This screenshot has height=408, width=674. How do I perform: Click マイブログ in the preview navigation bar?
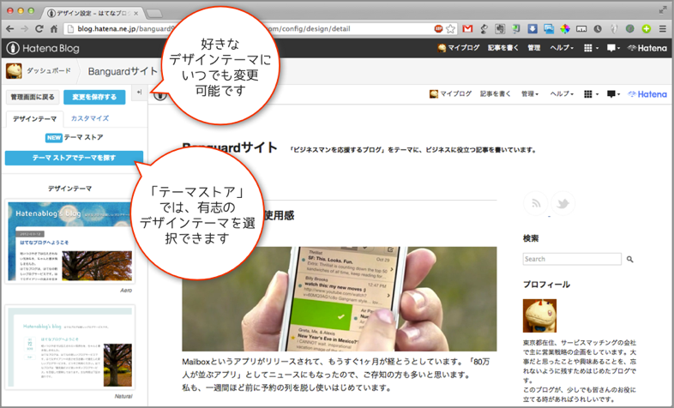pos(450,93)
